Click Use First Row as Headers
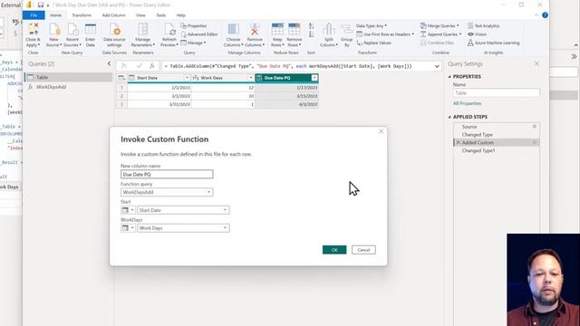Screen dimensions: 580x326 tap(385, 34)
